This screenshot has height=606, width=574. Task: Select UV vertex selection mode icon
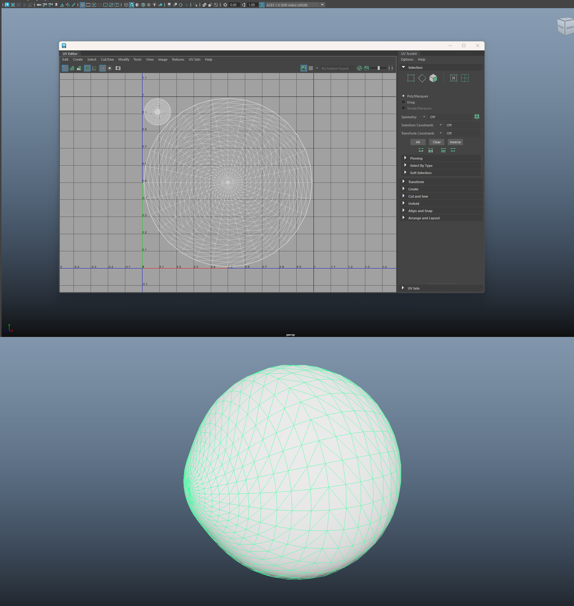click(x=410, y=78)
